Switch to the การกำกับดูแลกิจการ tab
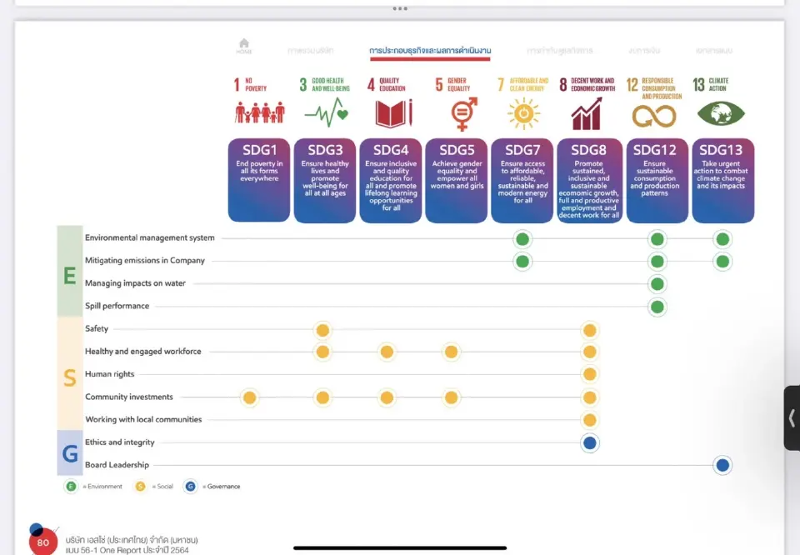Image resolution: width=800 pixels, height=555 pixels. [560, 51]
